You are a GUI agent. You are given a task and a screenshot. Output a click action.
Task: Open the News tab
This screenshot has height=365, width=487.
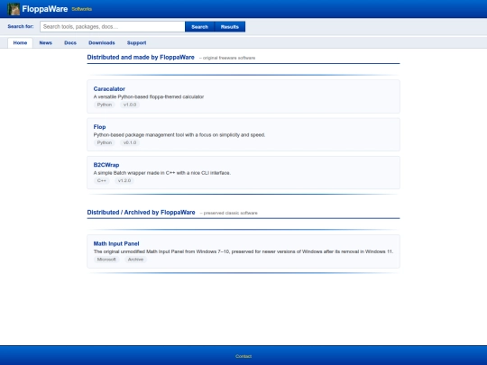(46, 43)
